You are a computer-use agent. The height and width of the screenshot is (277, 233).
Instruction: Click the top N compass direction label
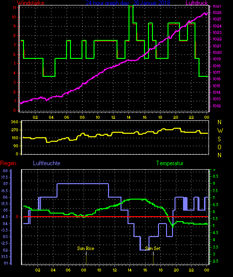click(219, 122)
